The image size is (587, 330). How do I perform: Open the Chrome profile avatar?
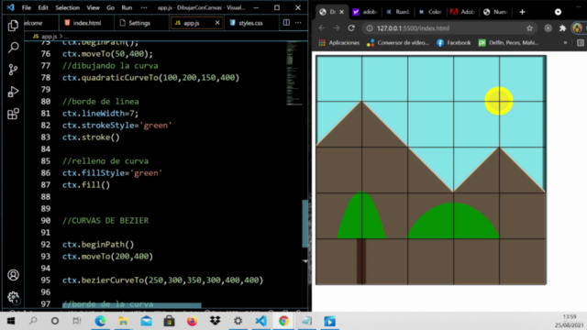pos(578,27)
